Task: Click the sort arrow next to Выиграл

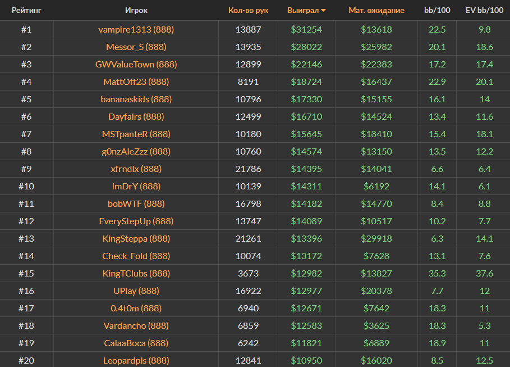Action: 324,11
